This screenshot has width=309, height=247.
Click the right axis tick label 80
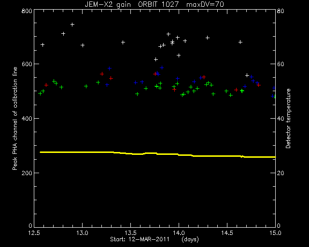[280, 11]
